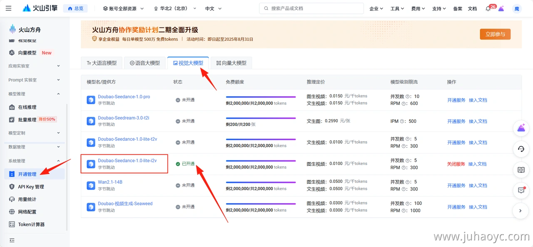Click the help icon next to IPM

pyautogui.click(x=402, y=121)
